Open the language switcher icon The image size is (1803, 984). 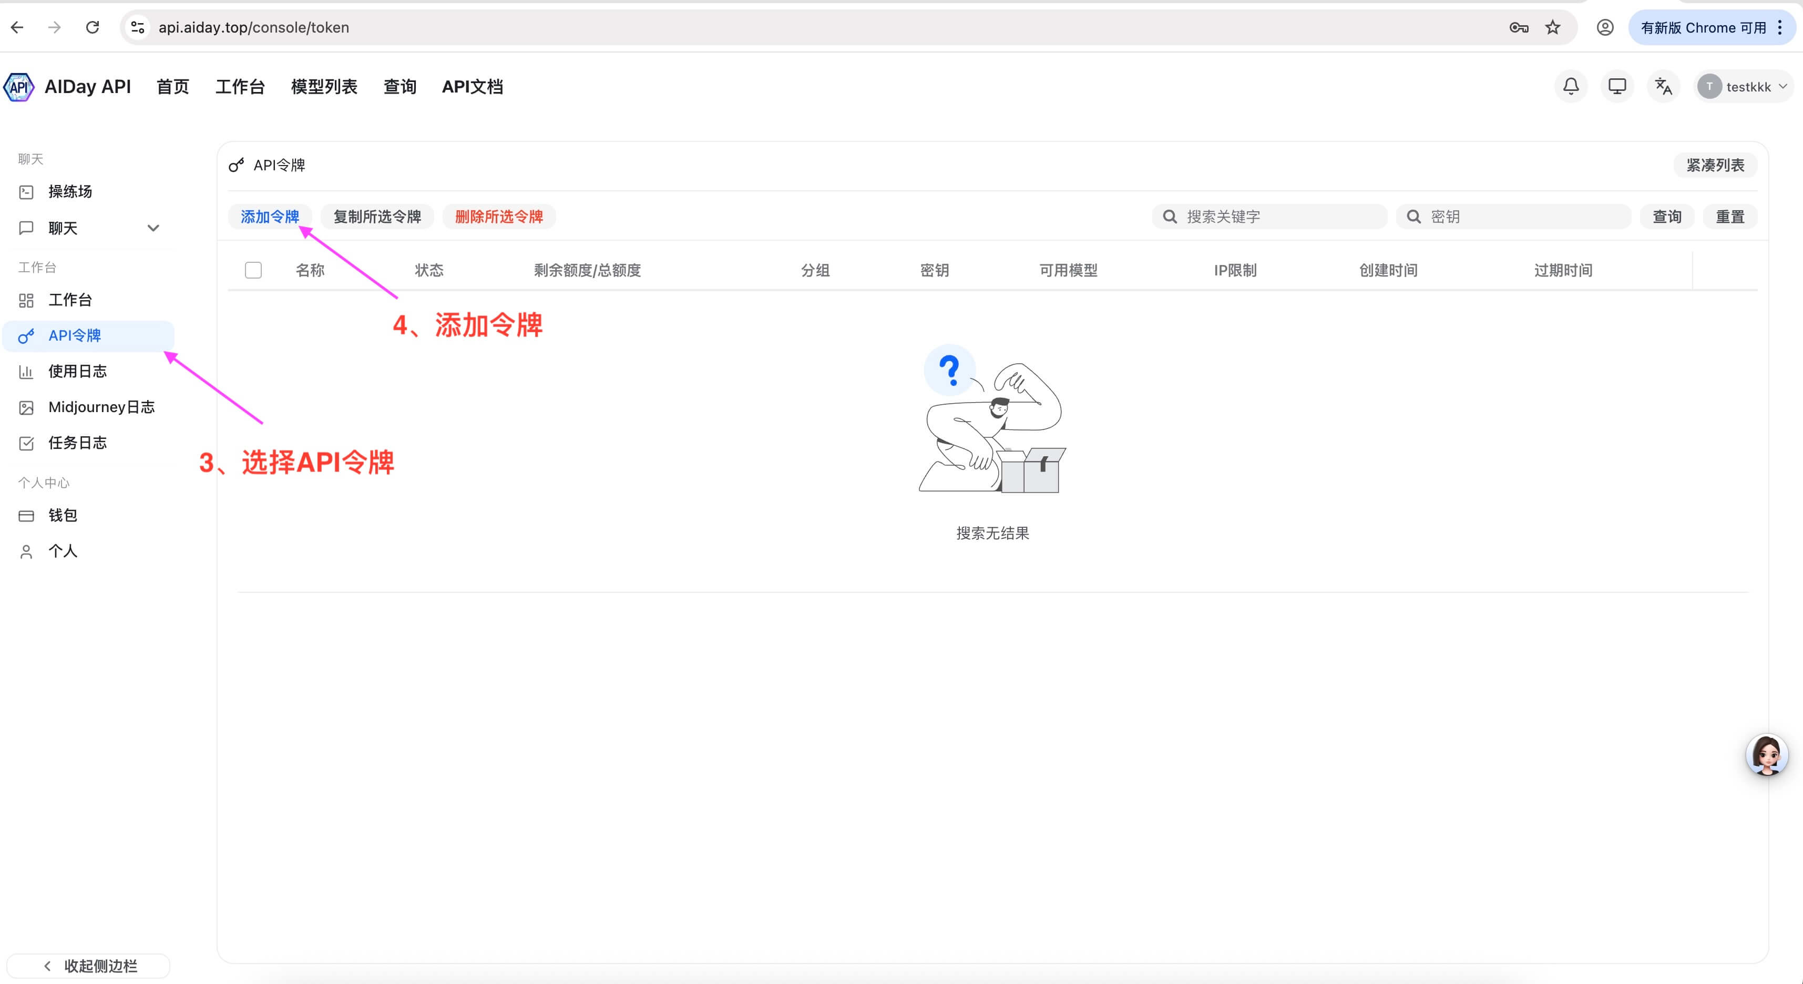pos(1663,86)
